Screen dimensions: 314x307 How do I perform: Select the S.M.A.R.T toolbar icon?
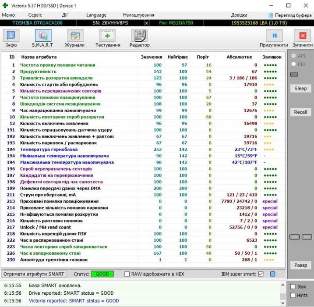pyautogui.click(x=43, y=36)
